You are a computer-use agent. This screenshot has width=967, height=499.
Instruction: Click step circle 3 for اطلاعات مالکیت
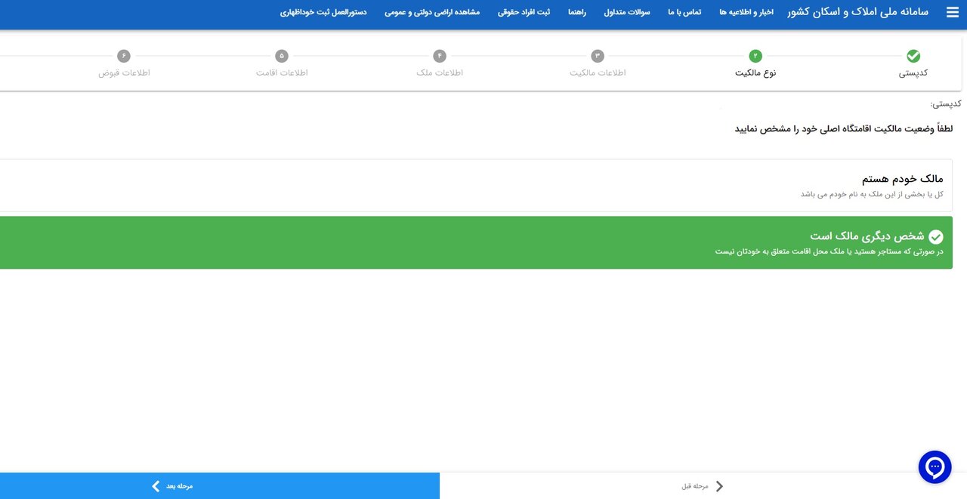click(597, 55)
